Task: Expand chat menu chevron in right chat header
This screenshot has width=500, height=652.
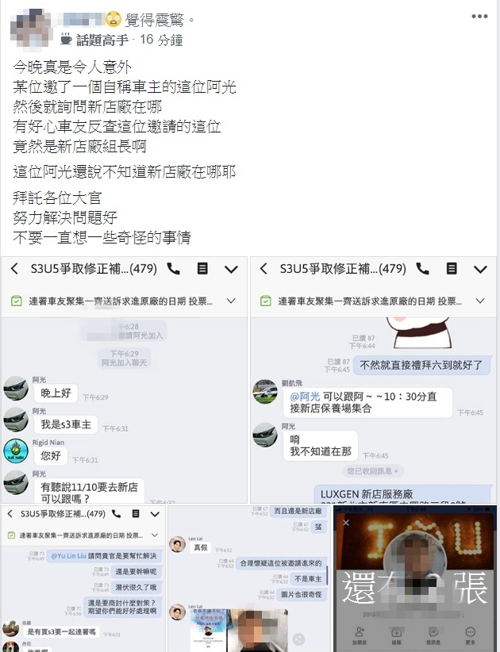Action: pos(480,270)
